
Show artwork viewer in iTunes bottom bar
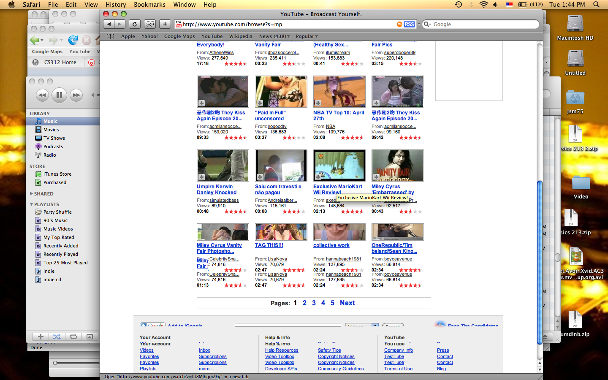point(90,337)
